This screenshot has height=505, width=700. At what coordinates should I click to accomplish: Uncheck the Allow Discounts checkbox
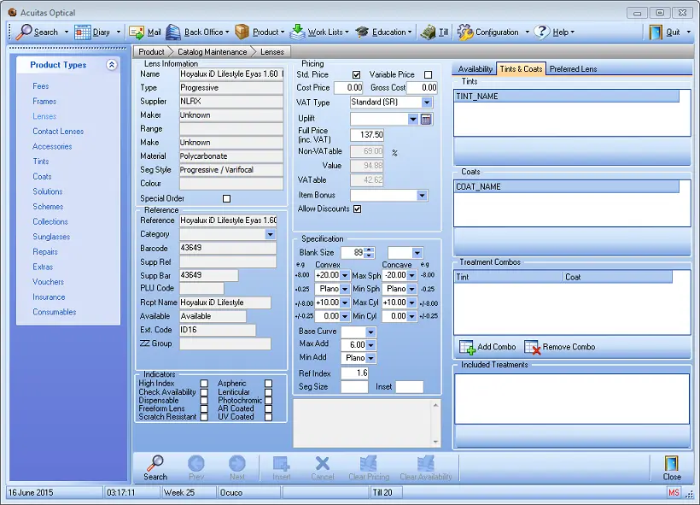(x=357, y=209)
